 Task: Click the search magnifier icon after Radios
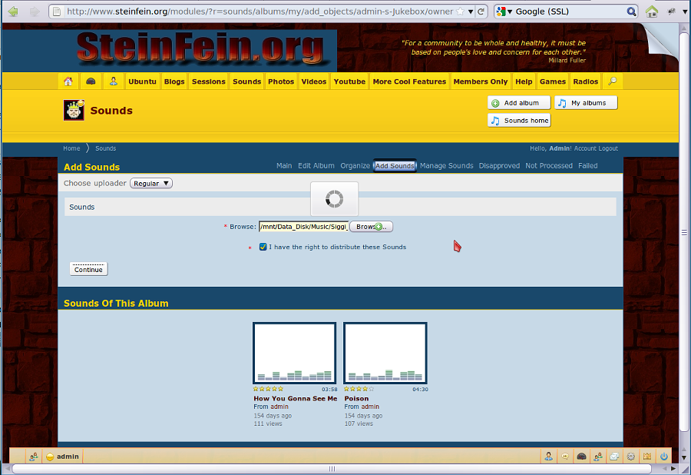612,81
